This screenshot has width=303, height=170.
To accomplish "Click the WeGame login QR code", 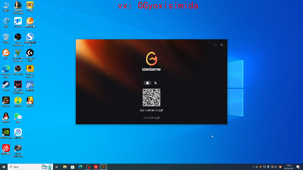I will pyautogui.click(x=151, y=97).
